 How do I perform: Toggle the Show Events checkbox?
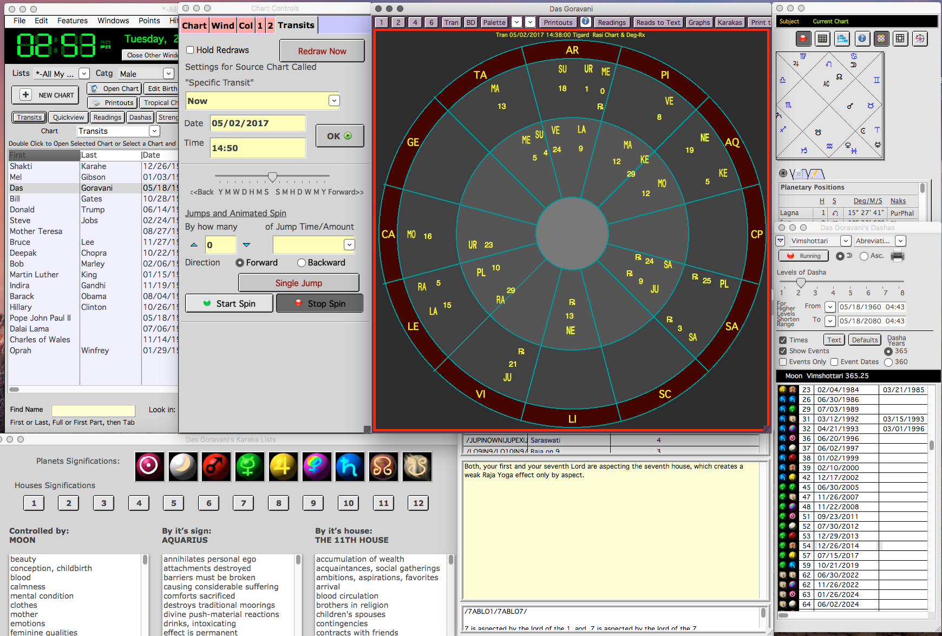click(x=783, y=351)
